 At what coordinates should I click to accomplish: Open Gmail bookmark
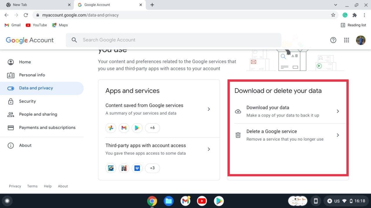click(13, 25)
